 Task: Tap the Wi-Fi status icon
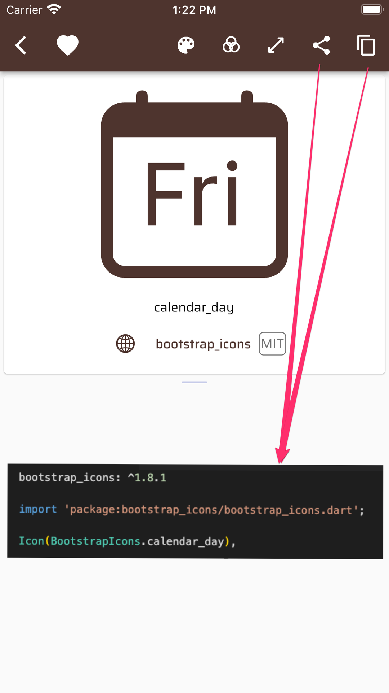coord(54,9)
